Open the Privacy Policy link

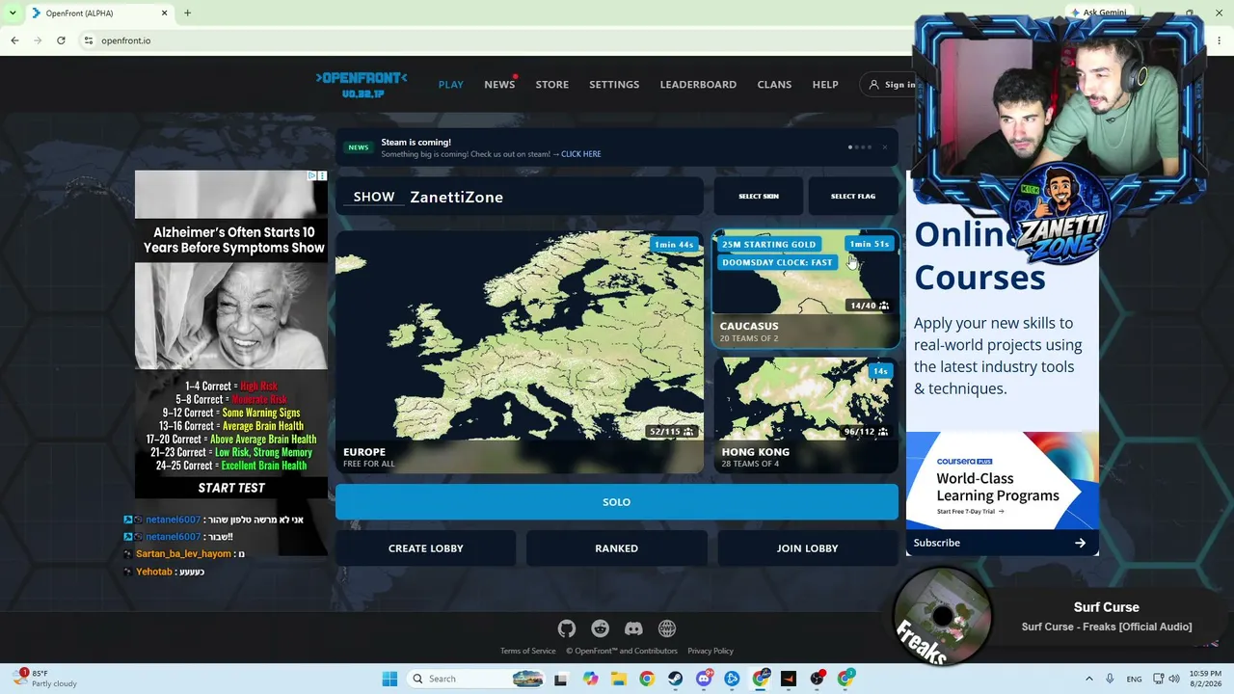(711, 652)
